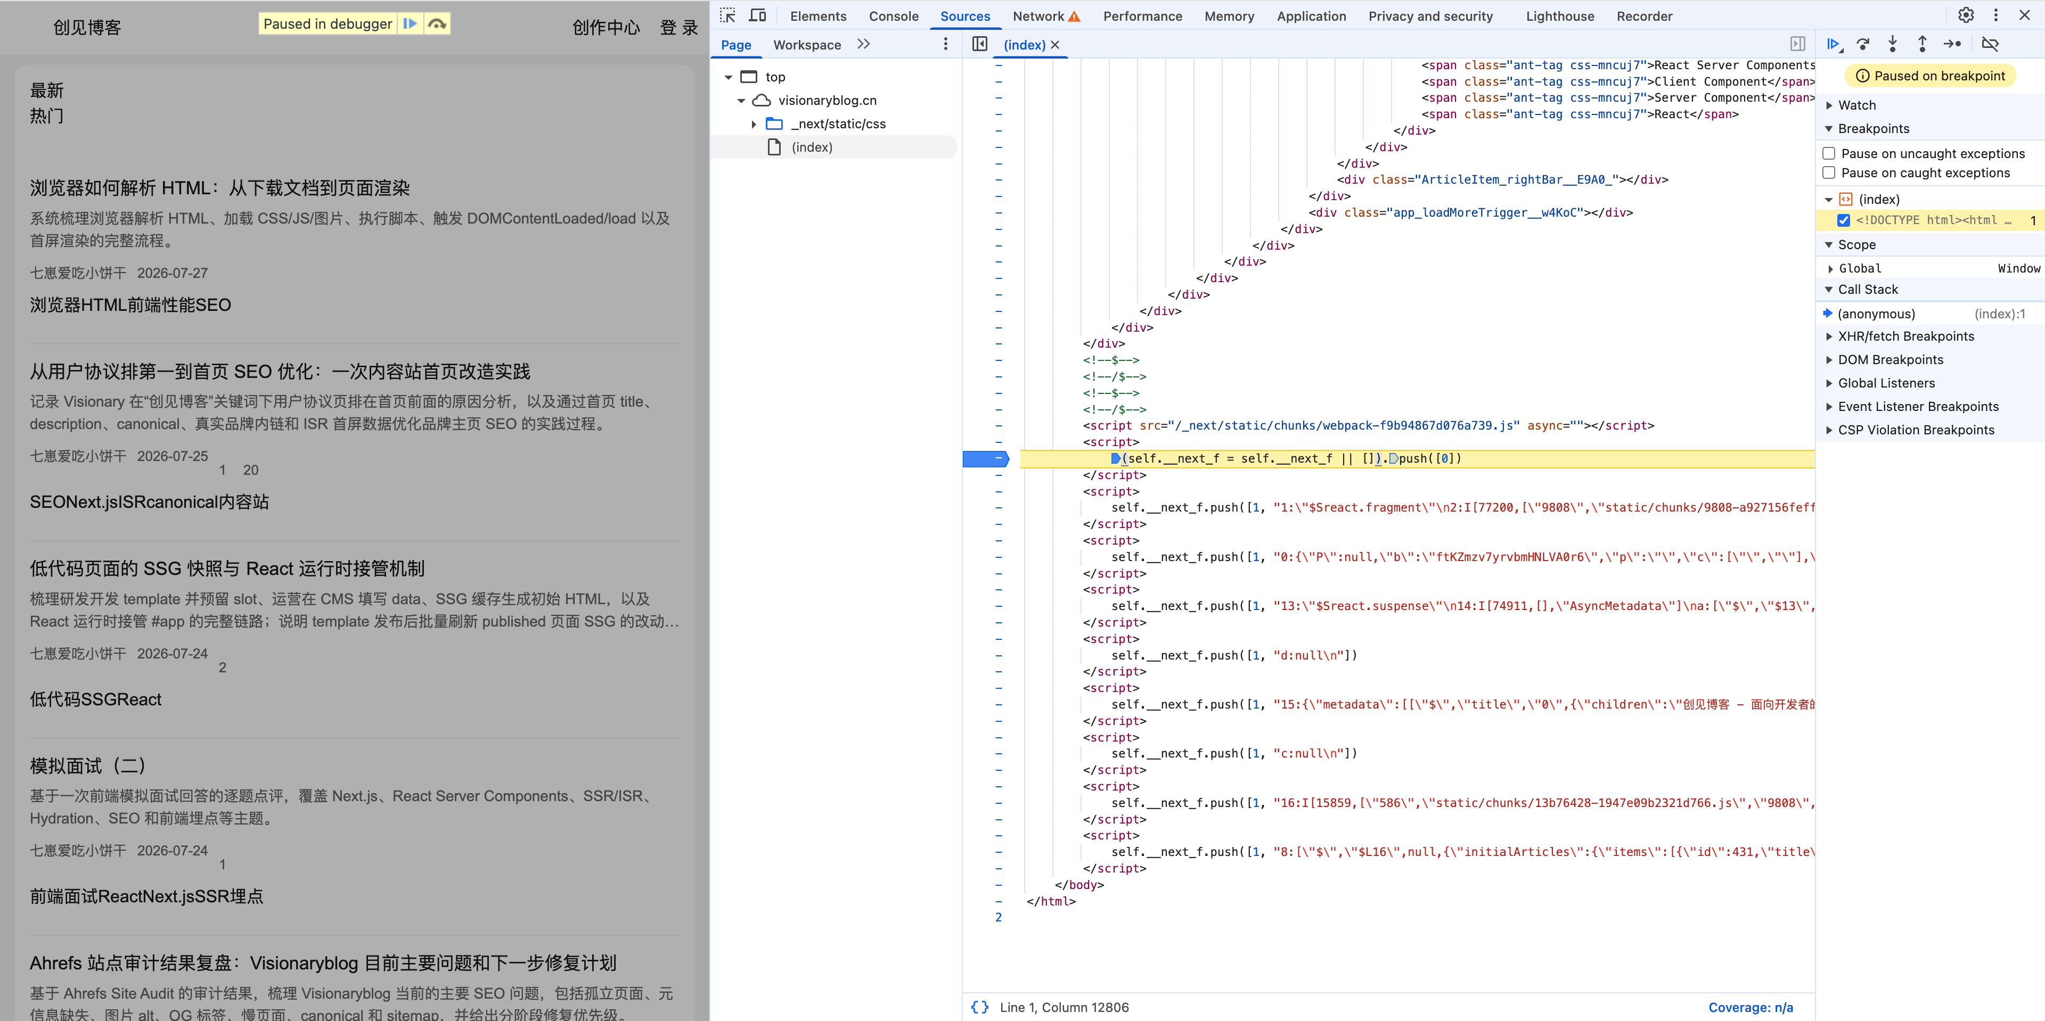Step out of current function

coord(1922,44)
